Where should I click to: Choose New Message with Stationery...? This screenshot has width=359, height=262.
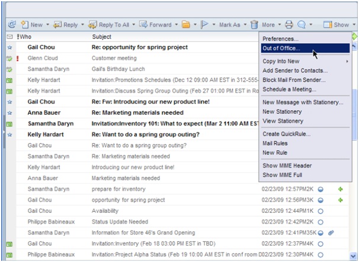click(305, 102)
